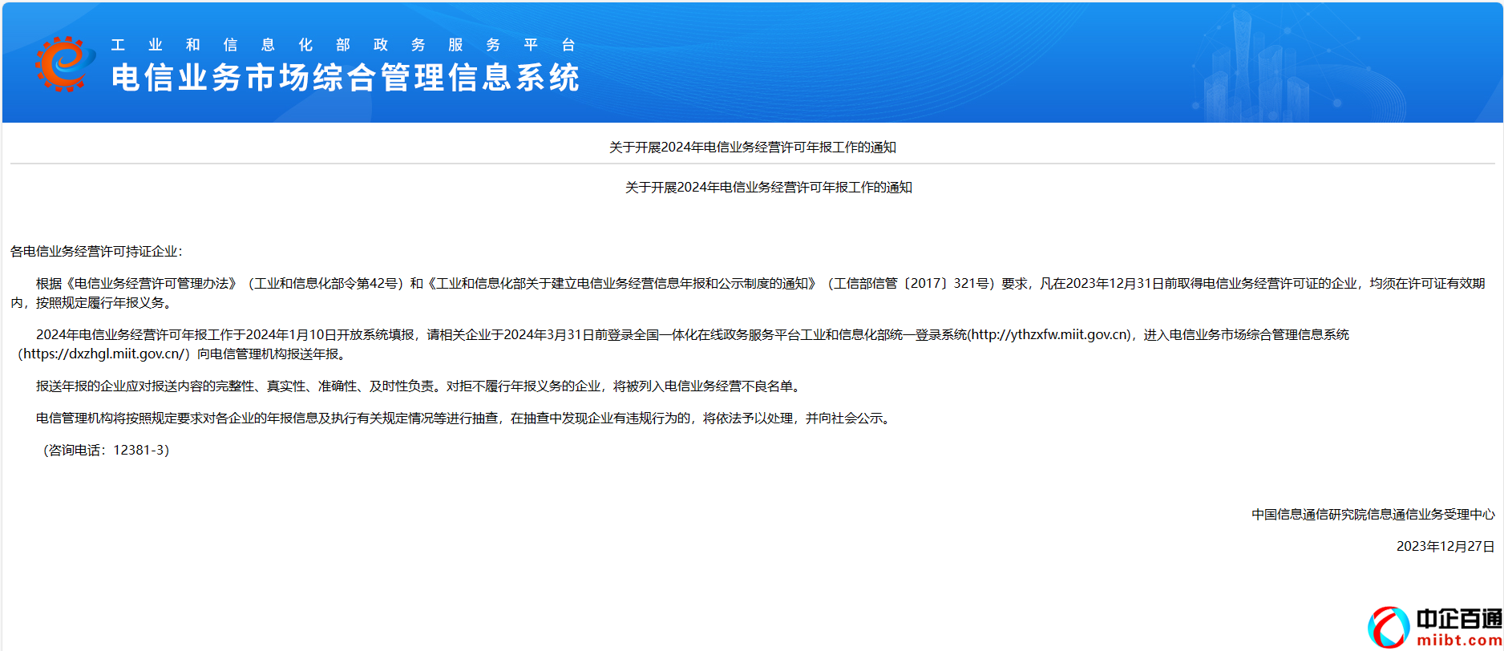Click the orange gear platform logo

(x=60, y=64)
